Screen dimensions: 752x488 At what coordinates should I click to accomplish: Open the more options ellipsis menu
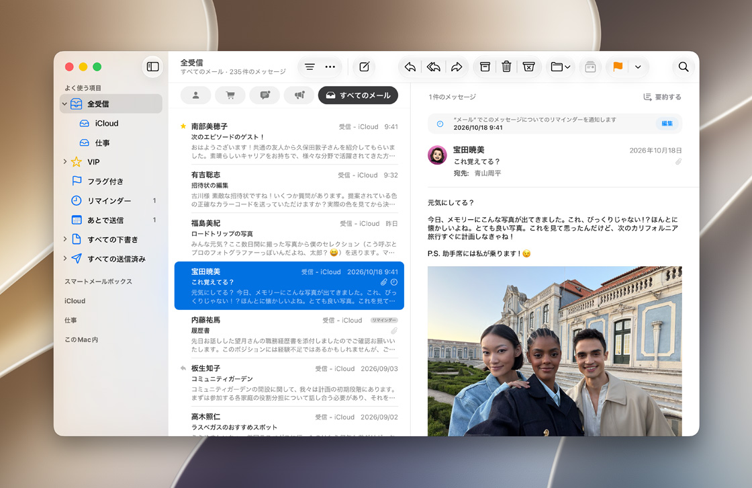click(330, 67)
